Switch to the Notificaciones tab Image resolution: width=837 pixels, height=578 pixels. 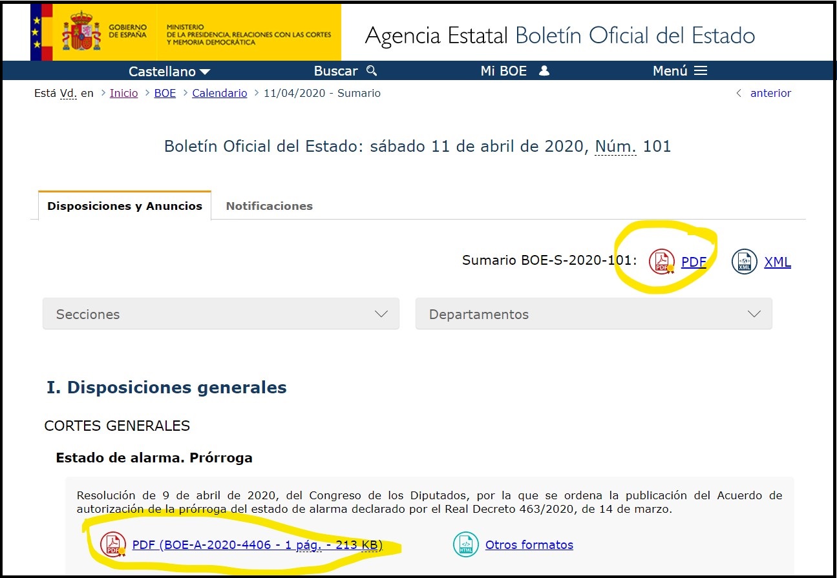[269, 206]
